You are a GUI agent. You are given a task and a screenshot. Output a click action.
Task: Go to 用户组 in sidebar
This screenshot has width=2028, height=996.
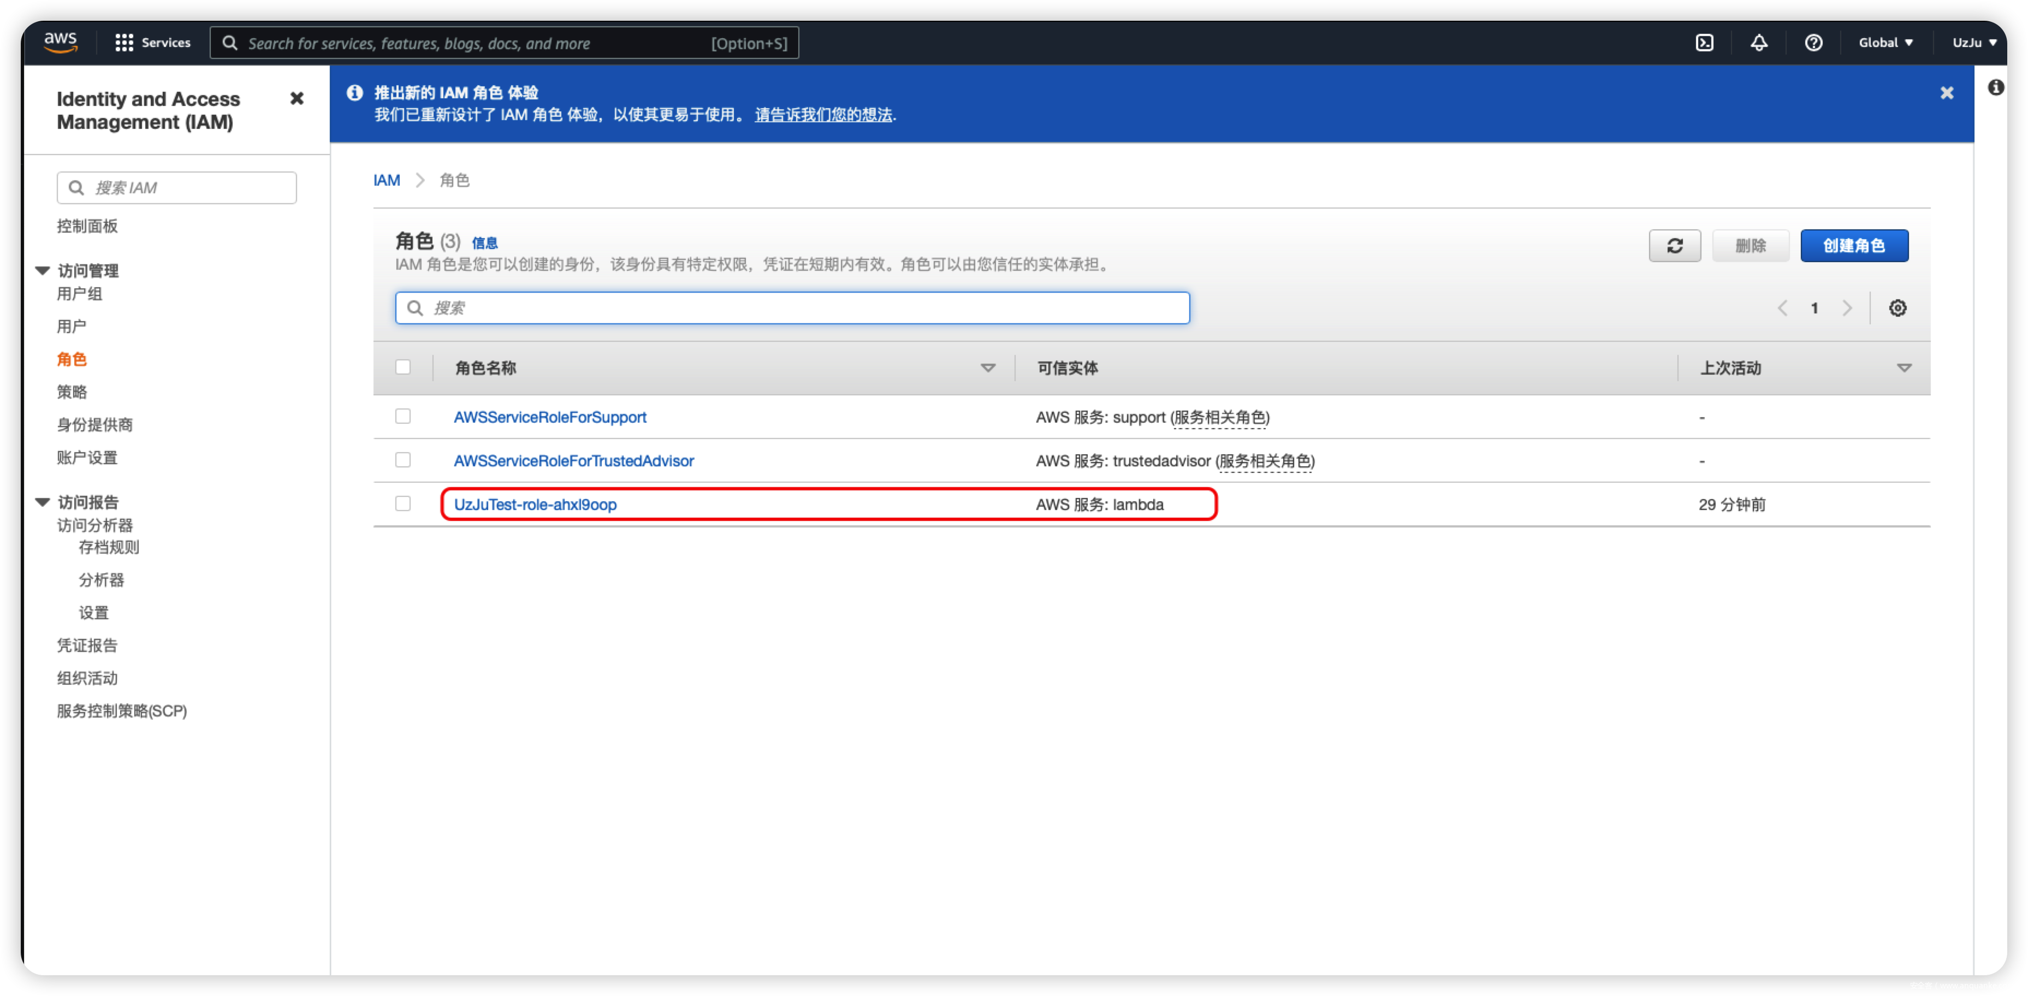point(80,294)
